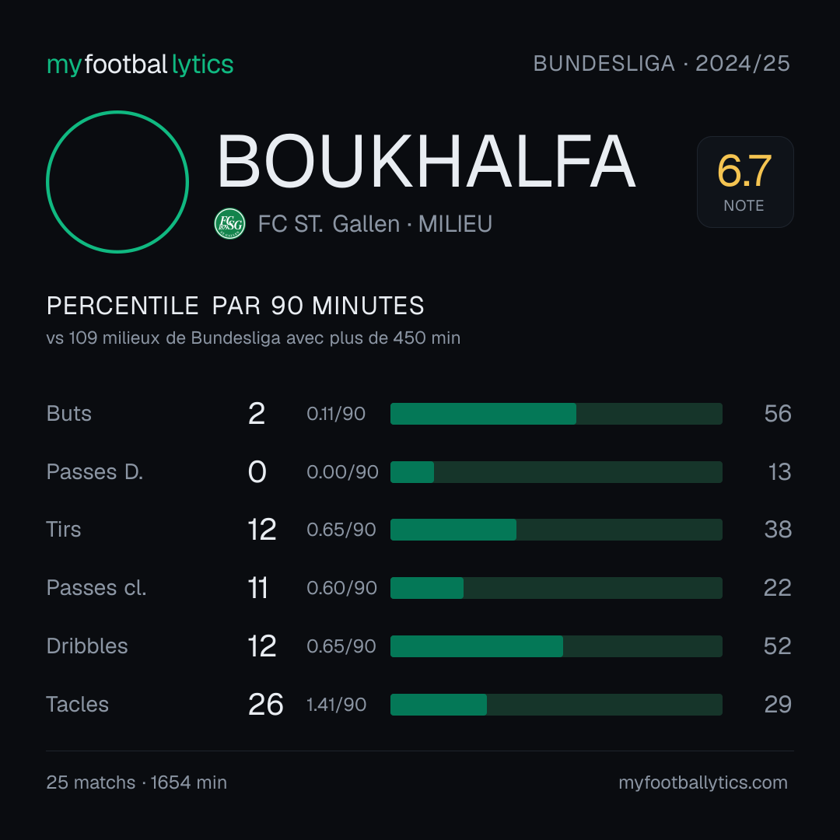Click the PERCENTILE PAR 90 MINUTES heading
Image resolution: width=840 pixels, height=840 pixels.
[x=235, y=306]
